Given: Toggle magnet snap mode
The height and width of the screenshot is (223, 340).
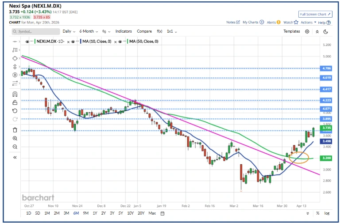Looking at the screenshot, I should coord(15,94).
